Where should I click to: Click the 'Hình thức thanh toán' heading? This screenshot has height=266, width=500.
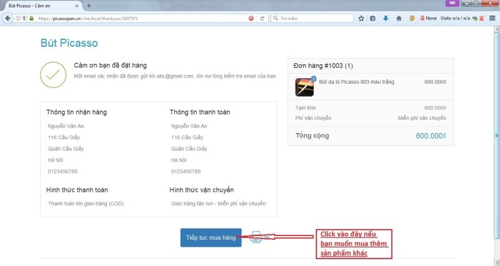pyautogui.click(x=77, y=190)
